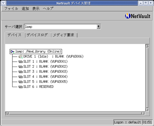Click the horizontal scrollbar right arrow

point(143,113)
